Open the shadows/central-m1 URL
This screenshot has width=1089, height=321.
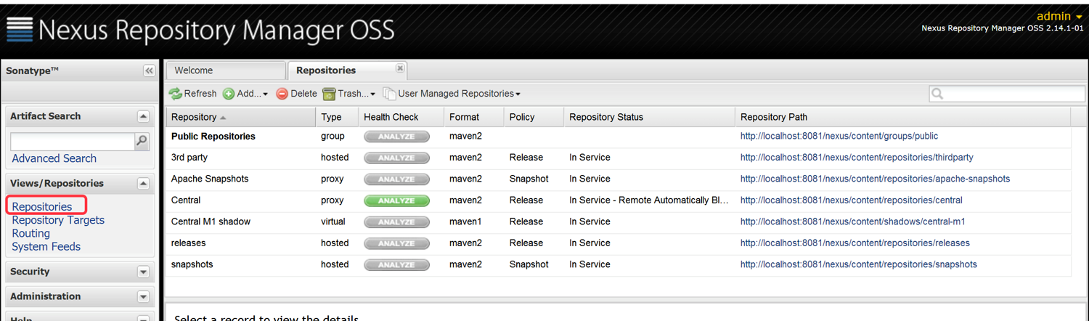point(853,222)
